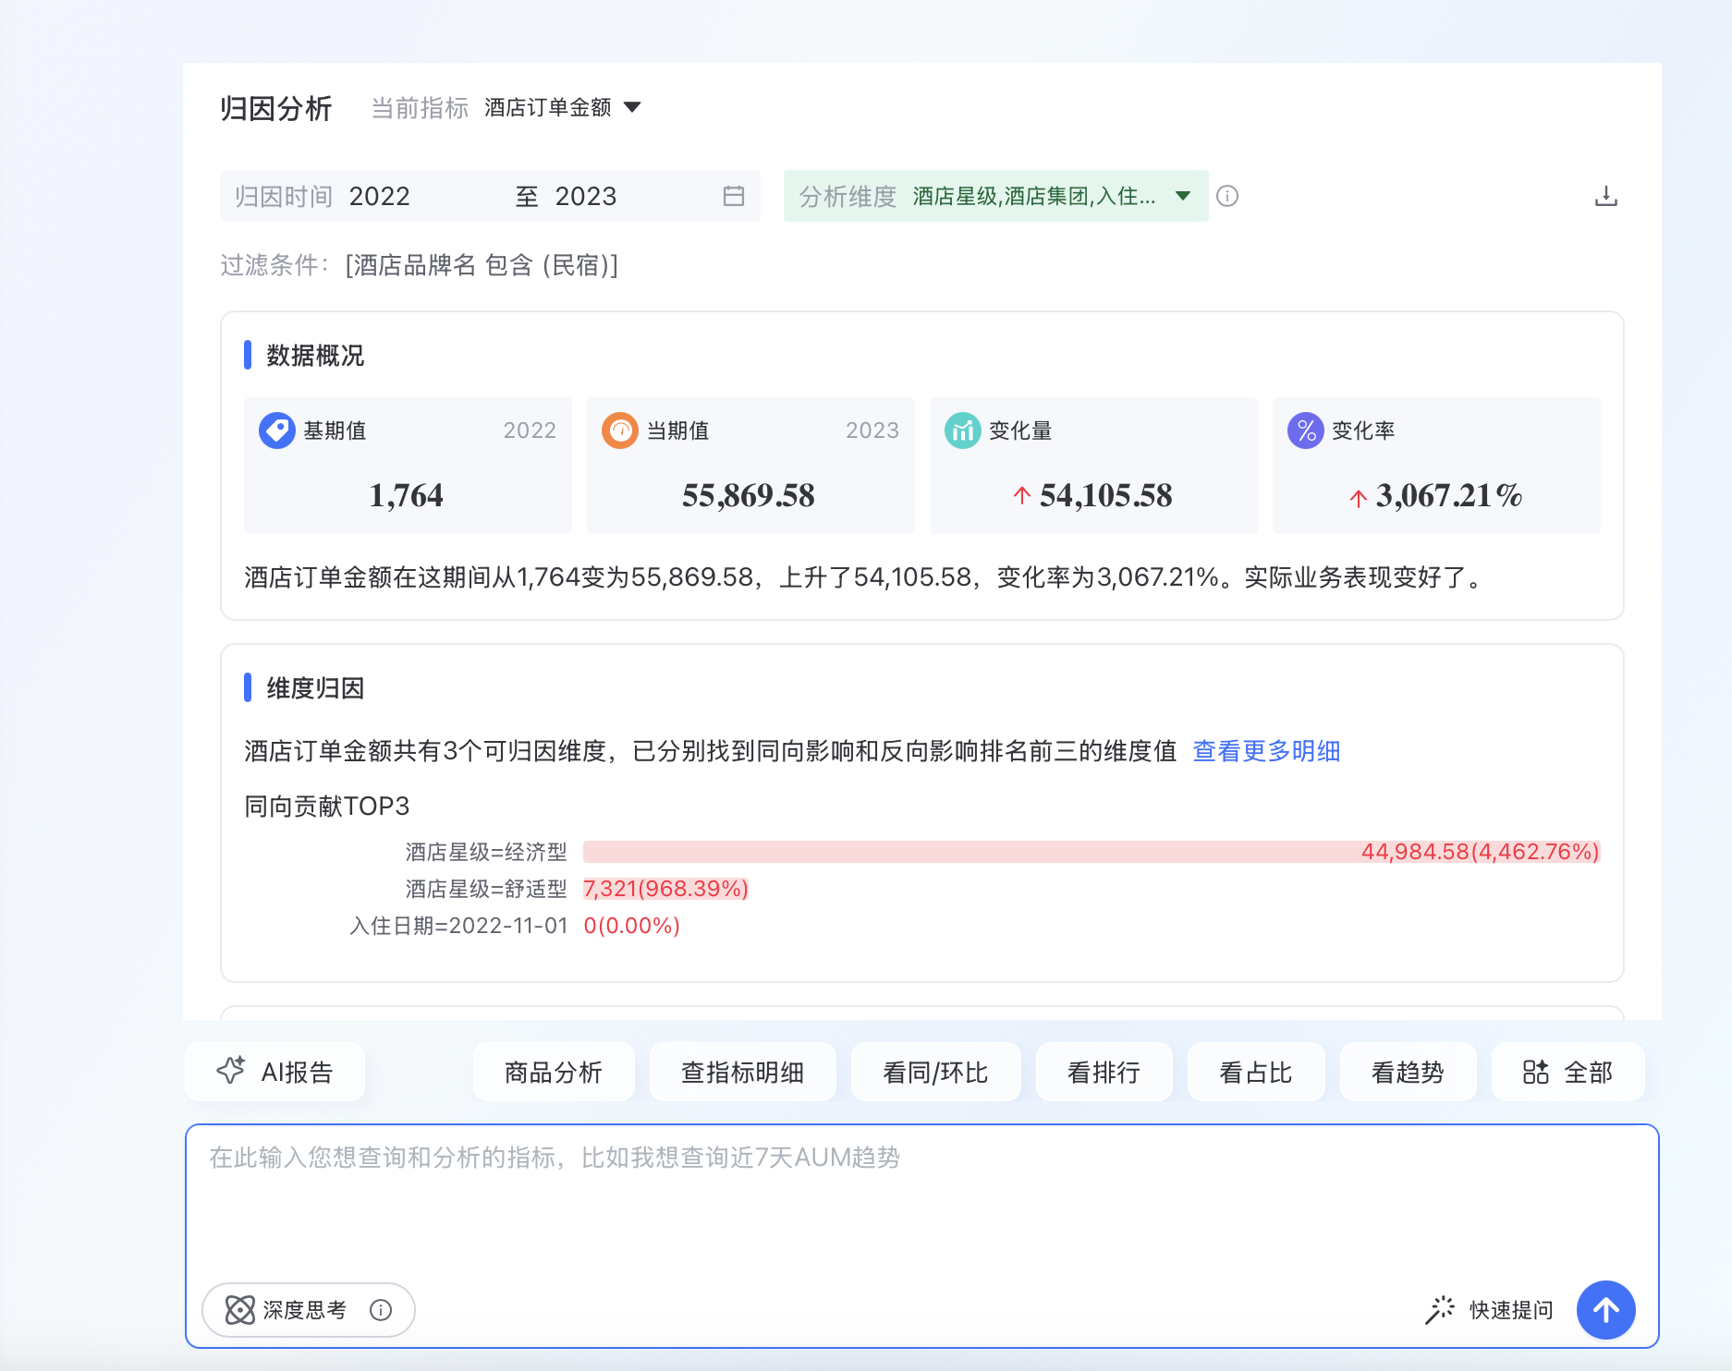Focus the query input text box
Viewport: 1732px width, 1371px height.
point(922,1201)
